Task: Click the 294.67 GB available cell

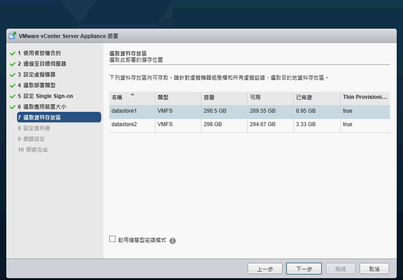Action: tap(262, 124)
